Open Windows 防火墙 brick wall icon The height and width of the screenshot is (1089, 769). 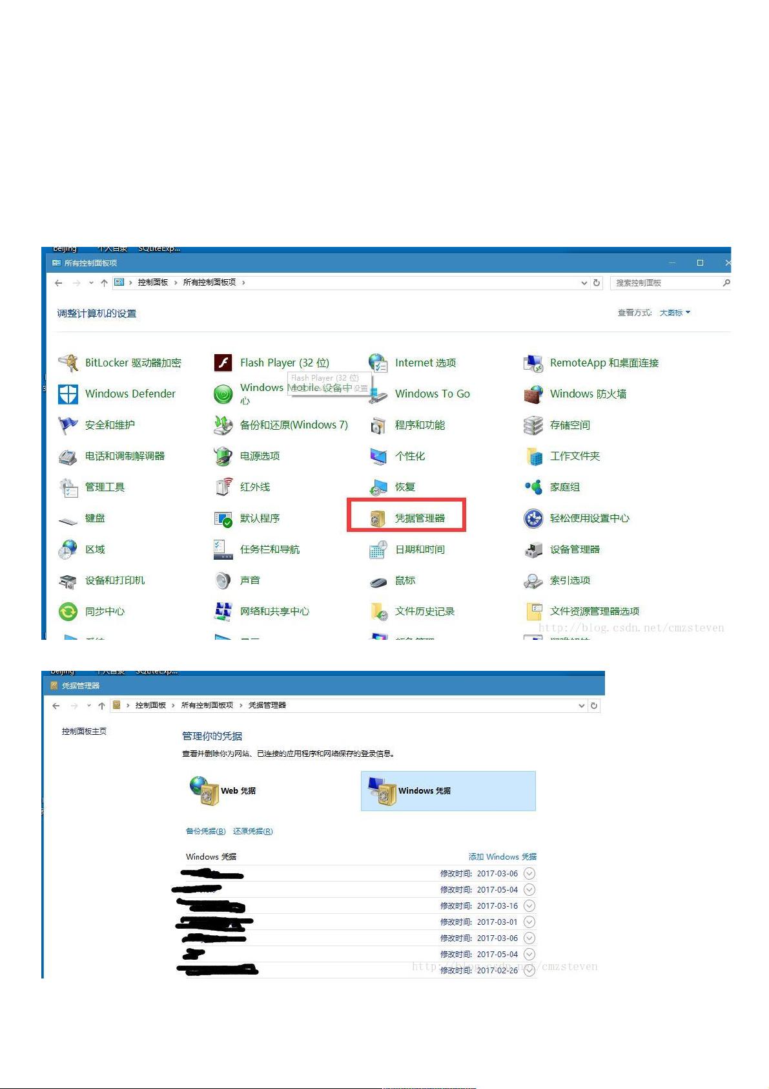point(533,394)
